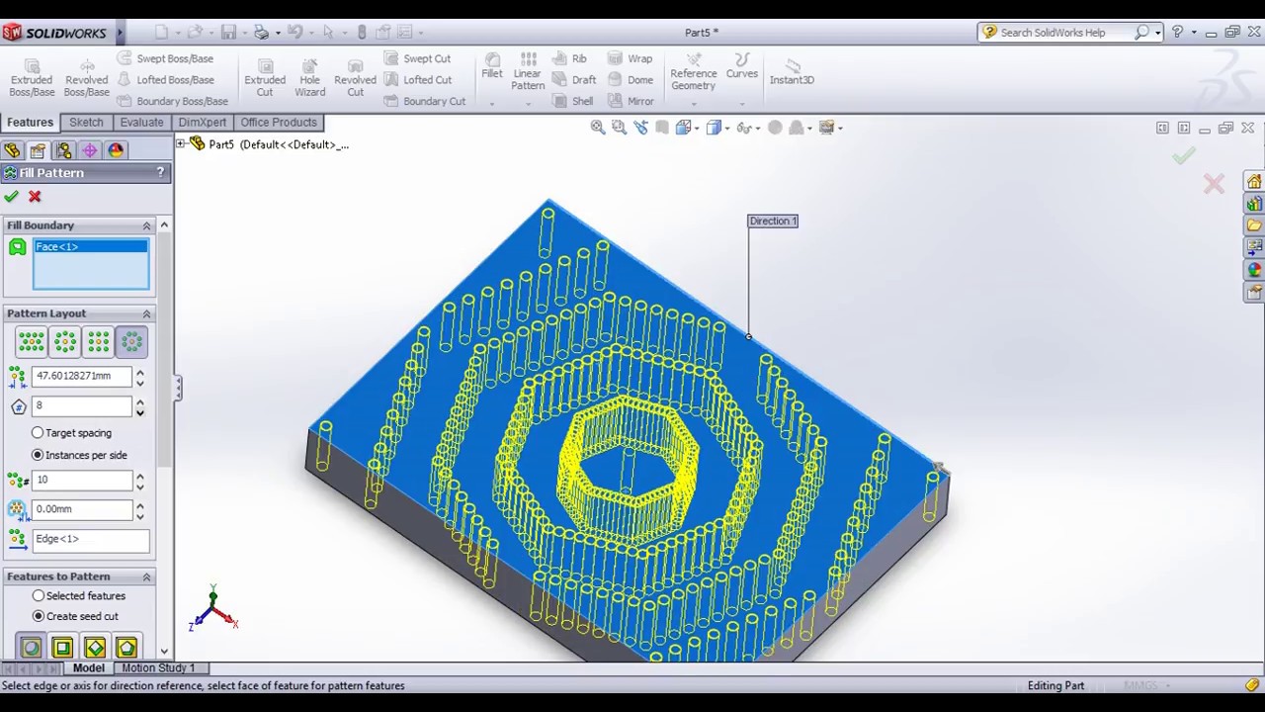Click the Edge<1> pattern direction field
Image resolution: width=1265 pixels, height=712 pixels.
click(91, 539)
